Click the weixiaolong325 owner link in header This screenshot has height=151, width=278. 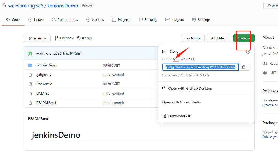coord(26,6)
